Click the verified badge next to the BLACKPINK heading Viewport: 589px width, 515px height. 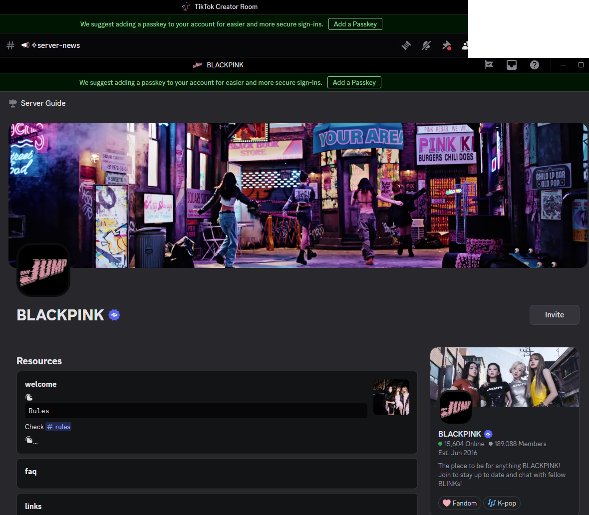pyautogui.click(x=114, y=315)
